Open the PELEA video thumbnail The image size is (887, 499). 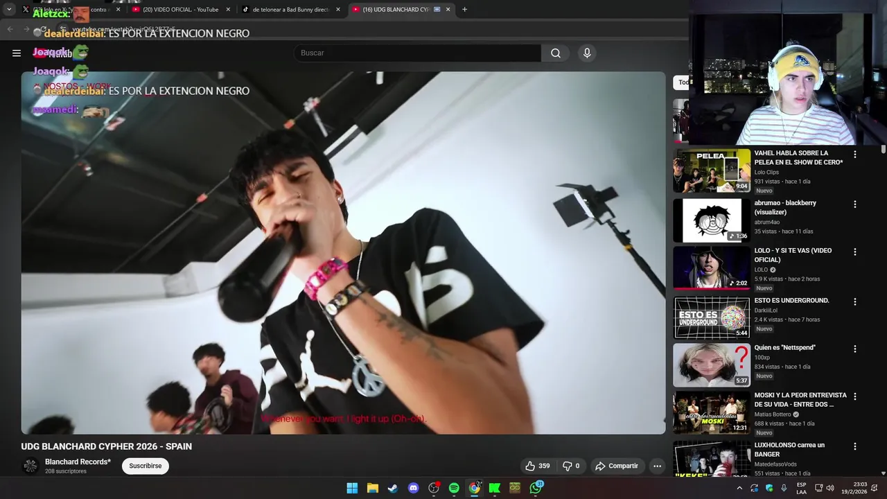712,170
